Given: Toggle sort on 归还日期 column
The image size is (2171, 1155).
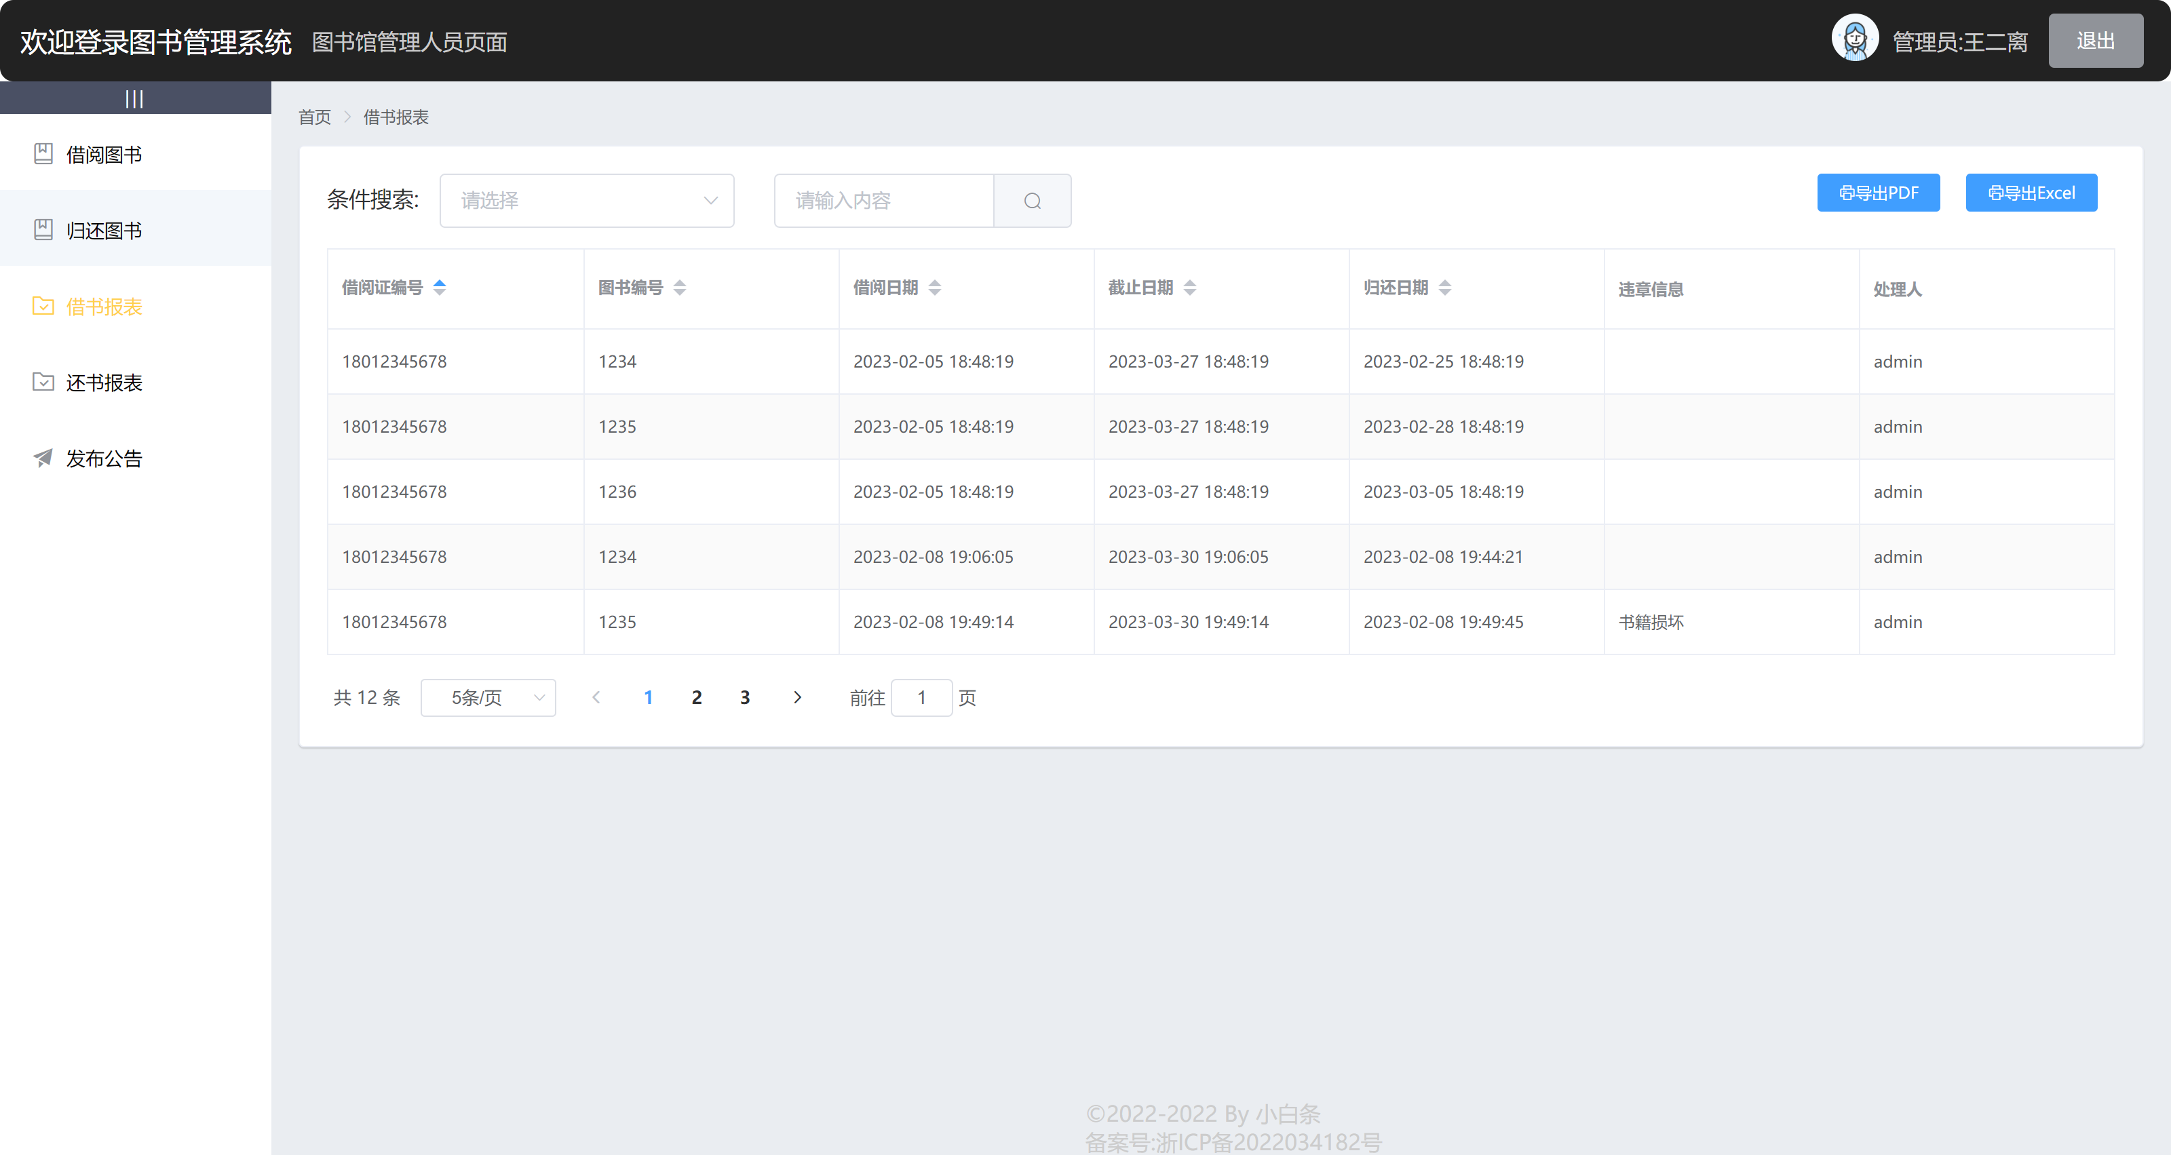Looking at the screenshot, I should tap(1444, 288).
